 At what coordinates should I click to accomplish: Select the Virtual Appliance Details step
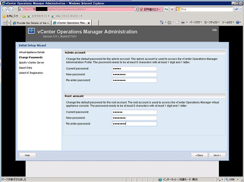[x=32, y=52]
